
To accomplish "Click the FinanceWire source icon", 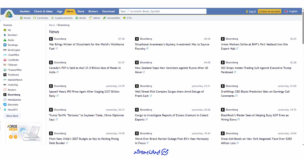I will tap(5, 70).
